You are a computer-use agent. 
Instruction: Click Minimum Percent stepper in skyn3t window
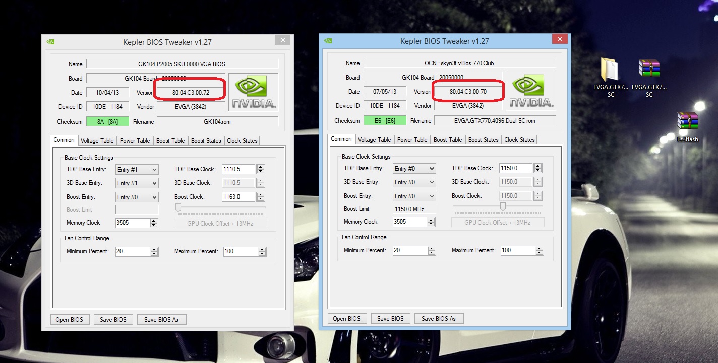point(431,250)
